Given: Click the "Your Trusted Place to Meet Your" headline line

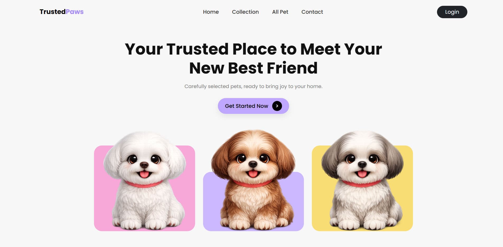Looking at the screenshot, I should (x=253, y=49).
